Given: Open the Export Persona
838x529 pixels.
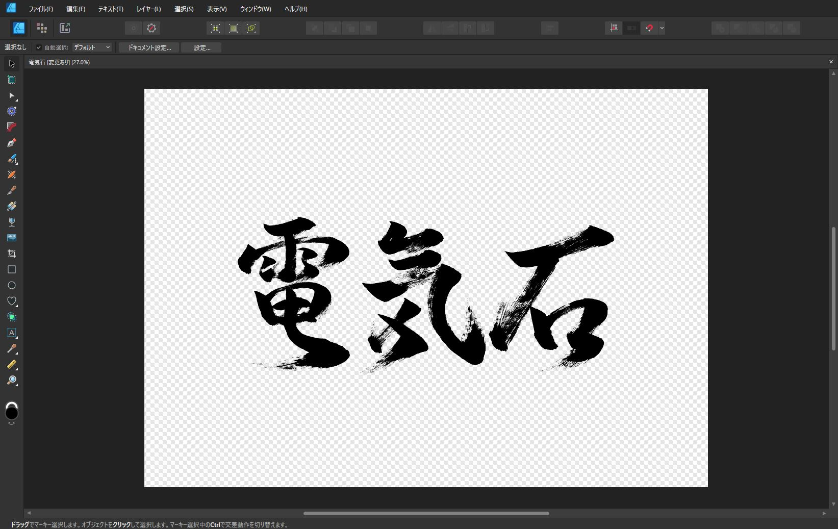Looking at the screenshot, I should (x=65, y=28).
